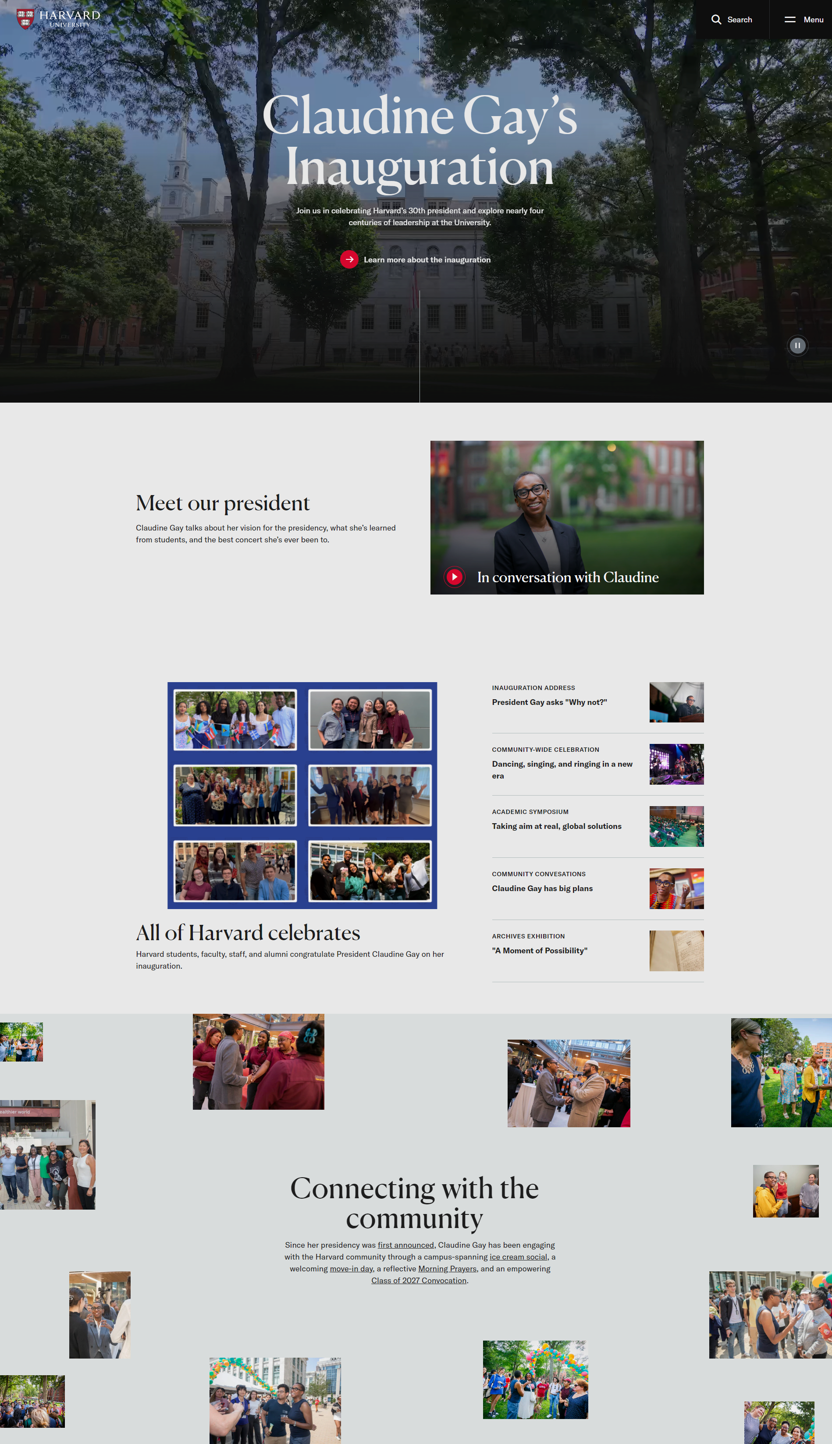This screenshot has width=832, height=1444.
Task: Open the six-photo celebration collage image
Action: 302,795
